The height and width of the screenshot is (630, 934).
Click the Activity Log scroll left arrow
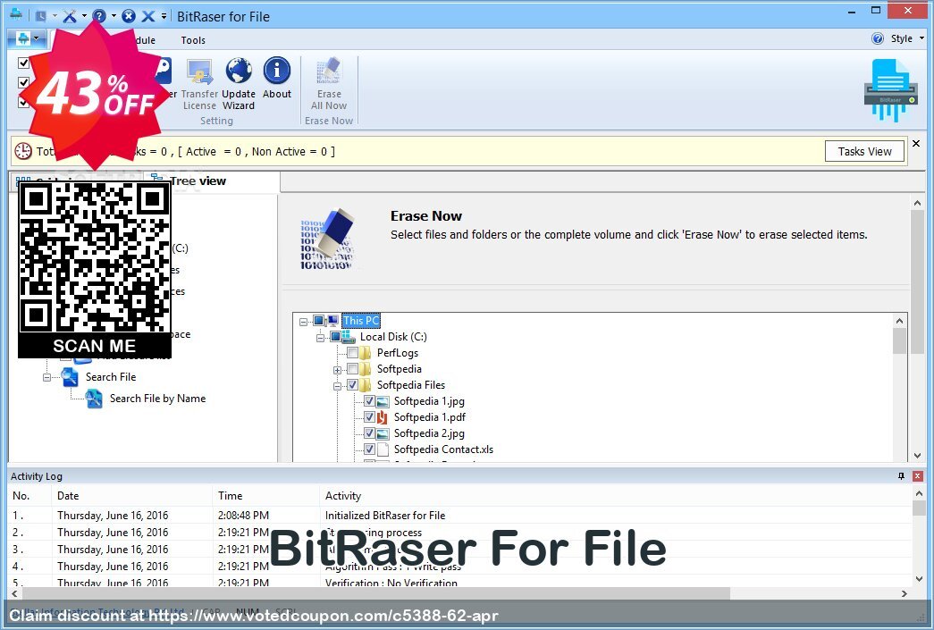(x=14, y=593)
